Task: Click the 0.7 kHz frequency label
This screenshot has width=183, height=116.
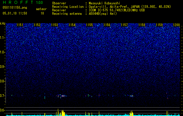Action: pos(2,96)
